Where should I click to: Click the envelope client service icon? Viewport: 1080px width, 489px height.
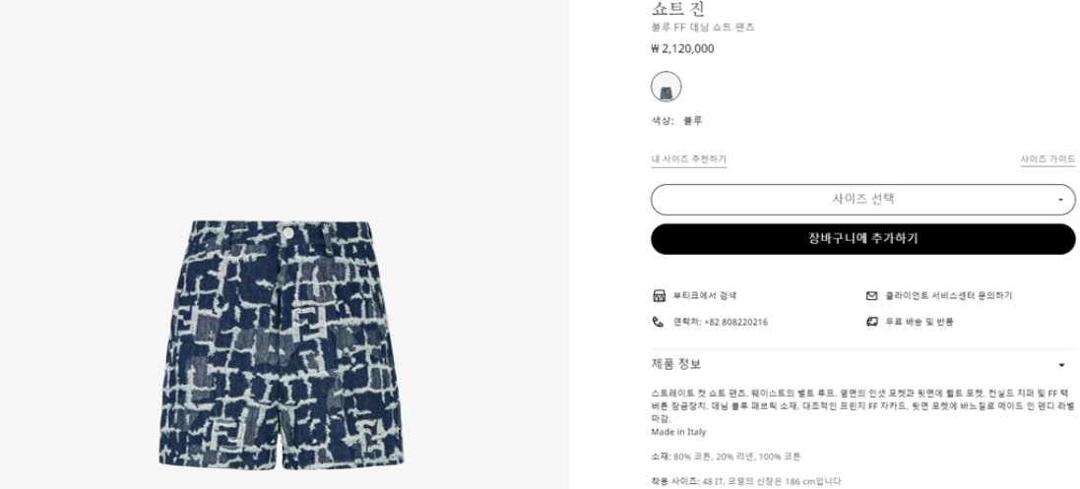click(x=871, y=295)
